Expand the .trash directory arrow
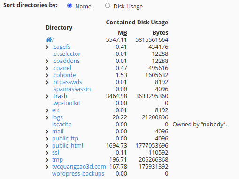 pos(47,96)
